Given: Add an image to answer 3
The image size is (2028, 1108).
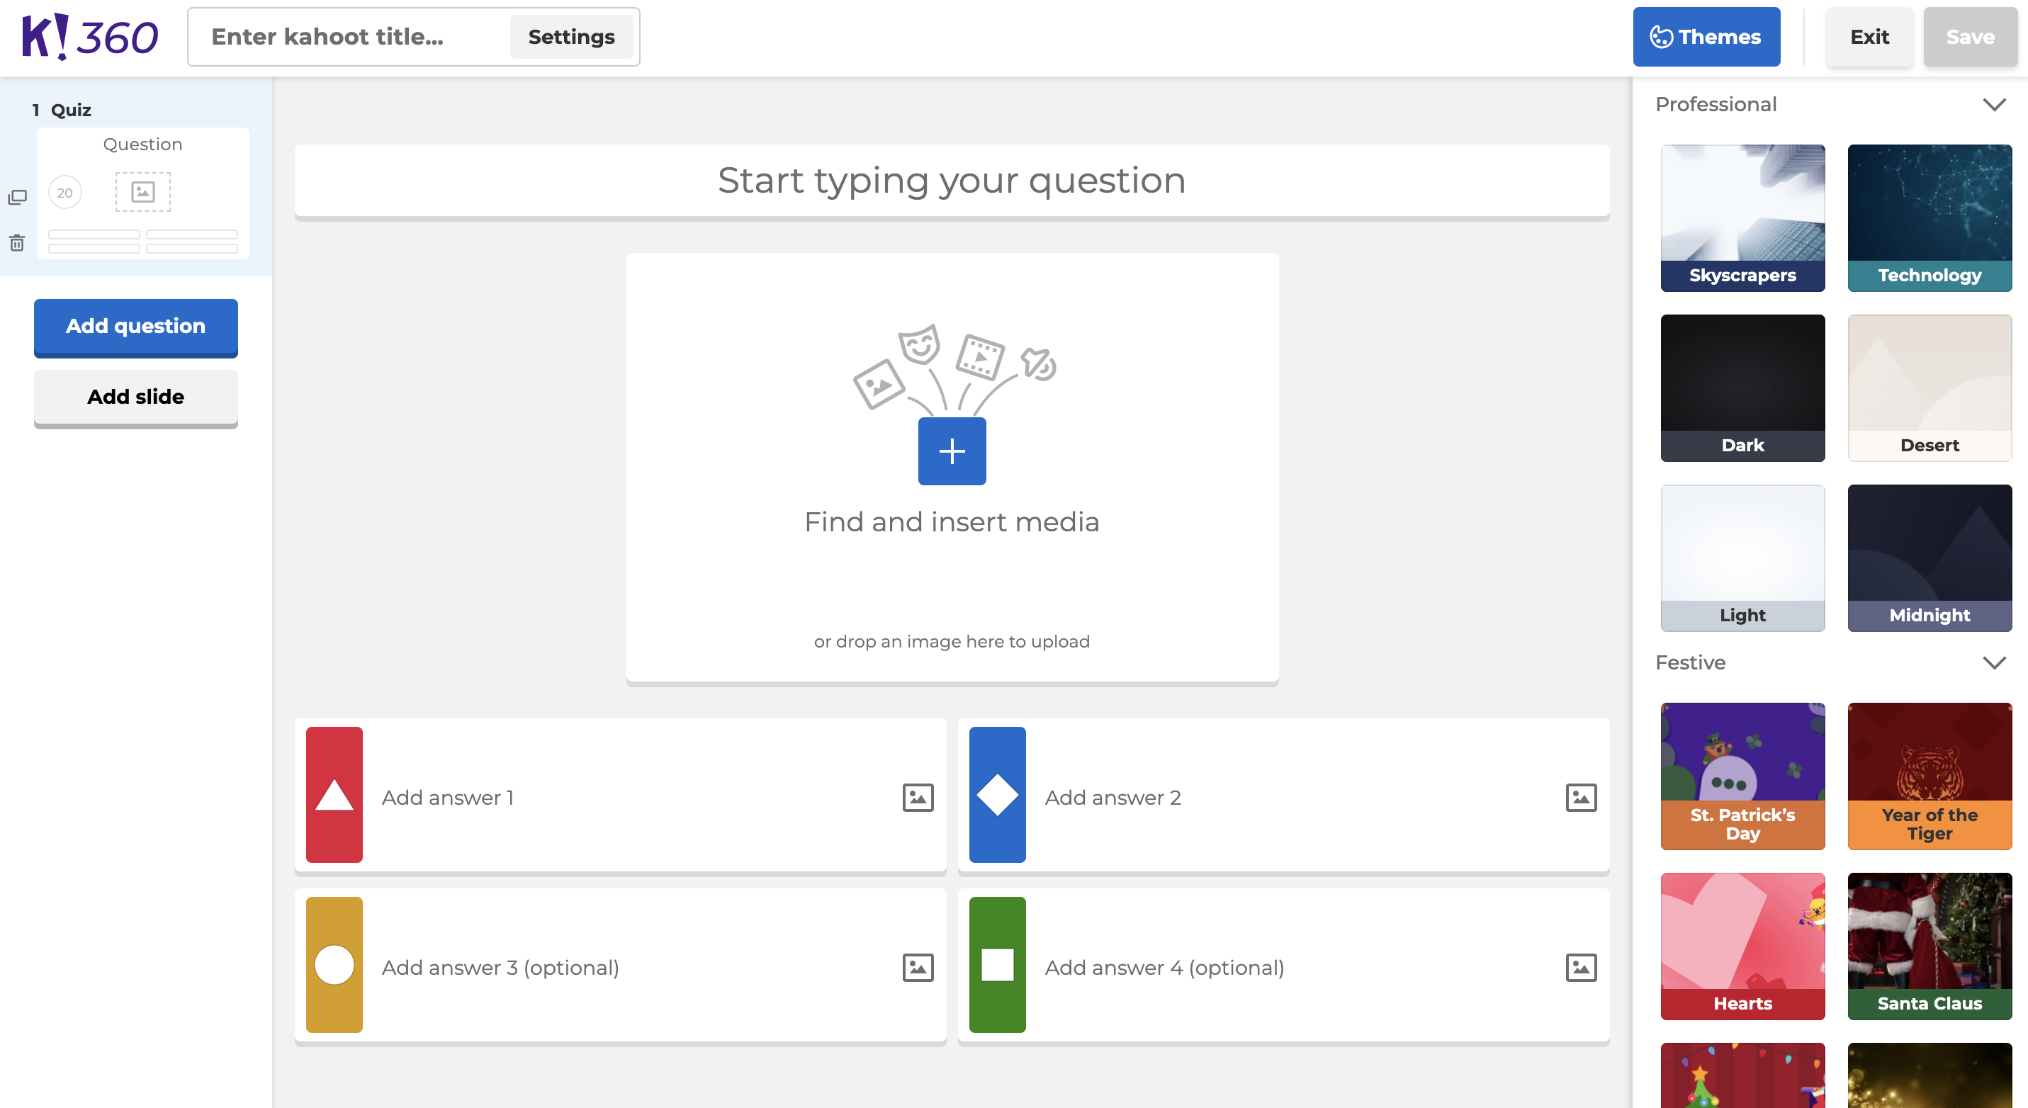Looking at the screenshot, I should pos(917,967).
